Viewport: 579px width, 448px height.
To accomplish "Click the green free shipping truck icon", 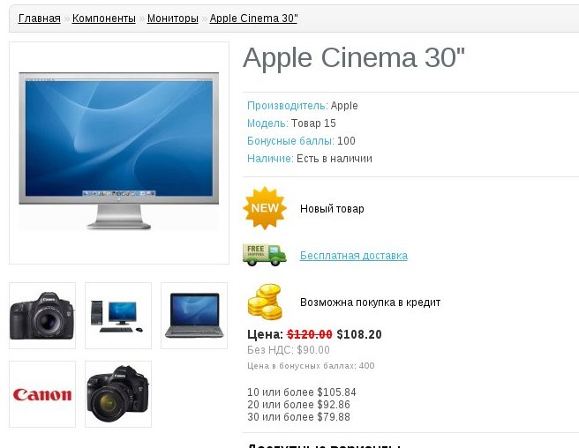I will [265, 255].
